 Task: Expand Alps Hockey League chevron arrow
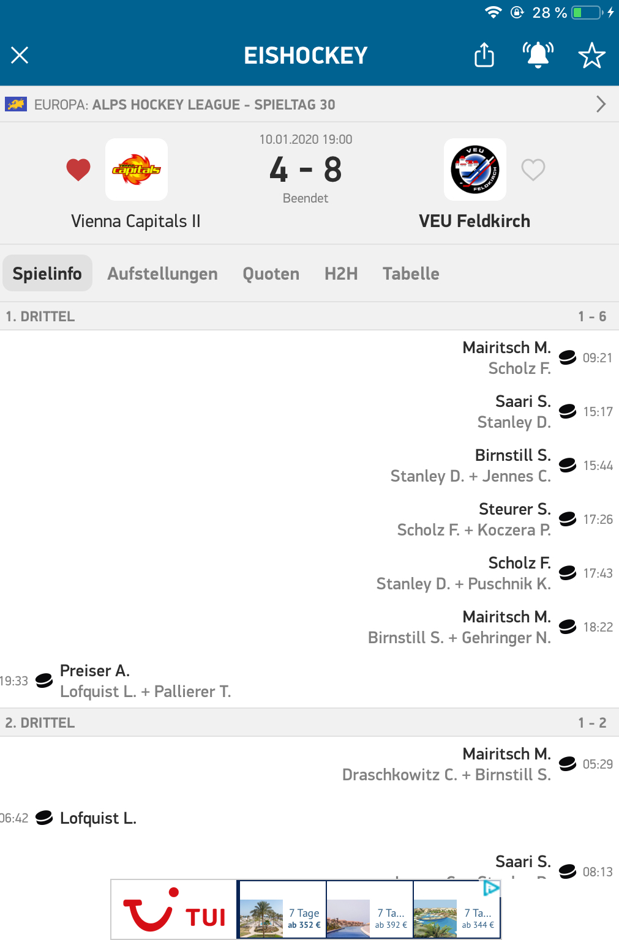pyautogui.click(x=601, y=104)
